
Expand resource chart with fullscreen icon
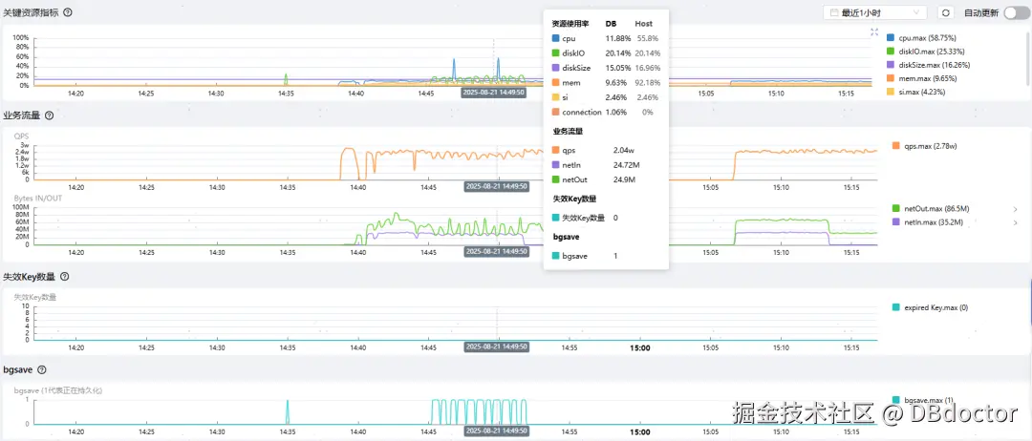click(874, 32)
